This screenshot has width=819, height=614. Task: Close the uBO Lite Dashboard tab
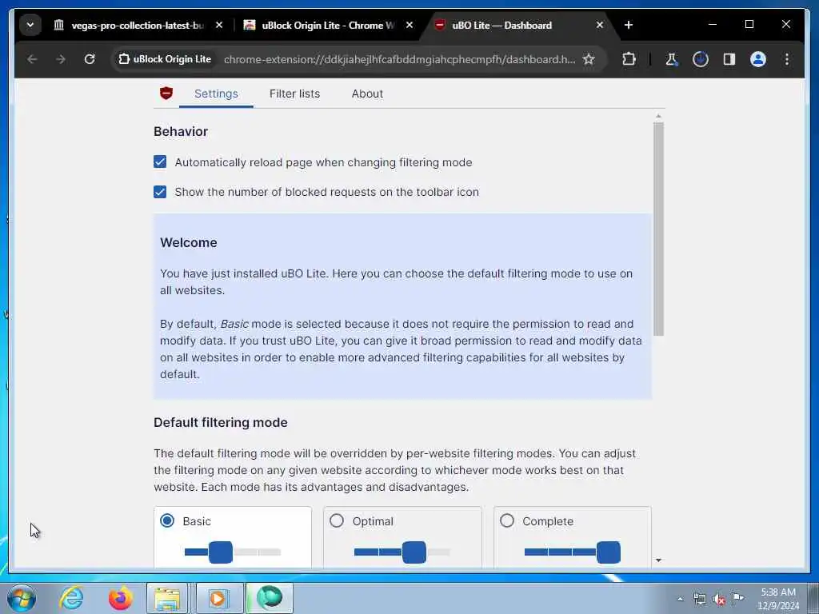click(600, 25)
